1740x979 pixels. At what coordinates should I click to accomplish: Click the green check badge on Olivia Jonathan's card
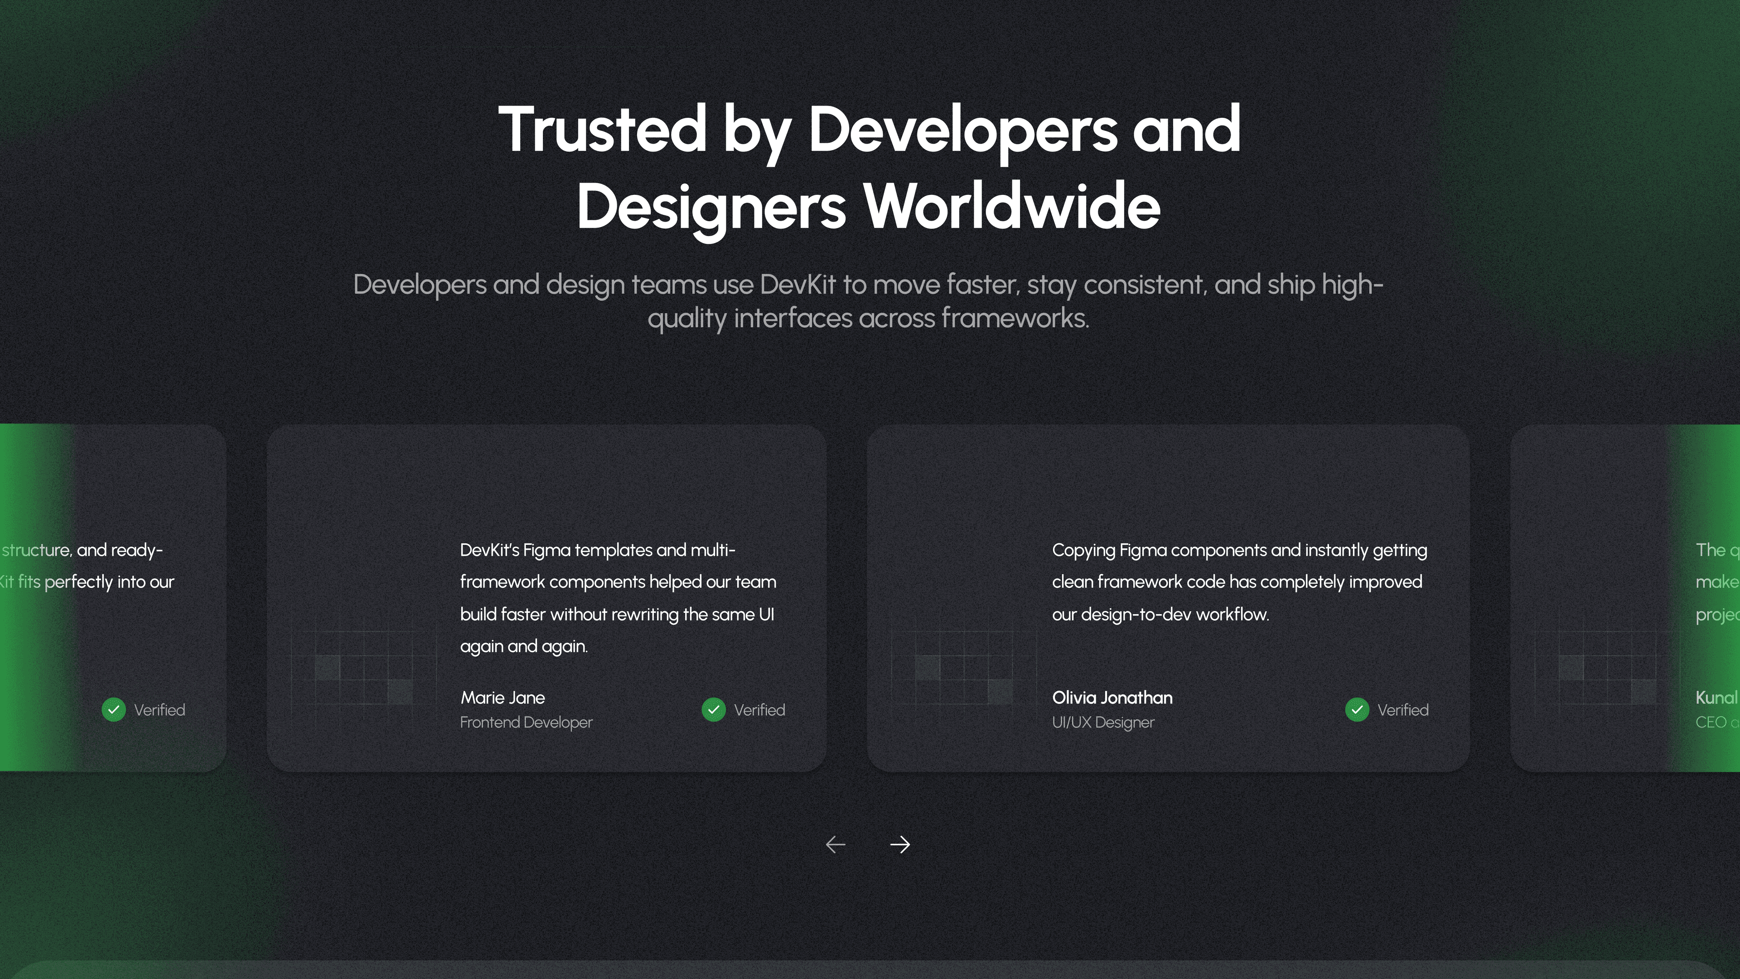tap(1357, 709)
